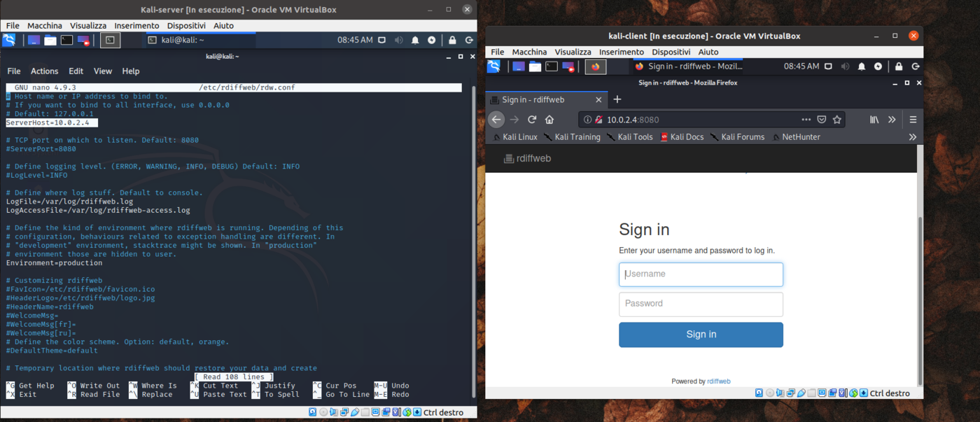Screen dimensions: 980x422
Task: Click the VirtualBox audio status icon
Action: coord(780,393)
